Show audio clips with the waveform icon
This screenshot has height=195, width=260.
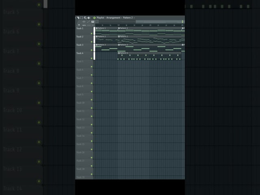pos(84,22)
